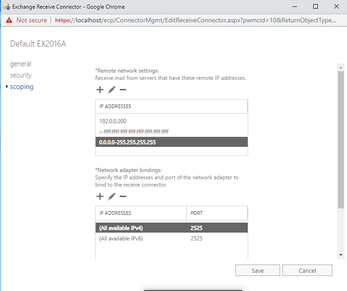Click the URL in the address bar
347x291 pixels.
(x=196, y=20)
